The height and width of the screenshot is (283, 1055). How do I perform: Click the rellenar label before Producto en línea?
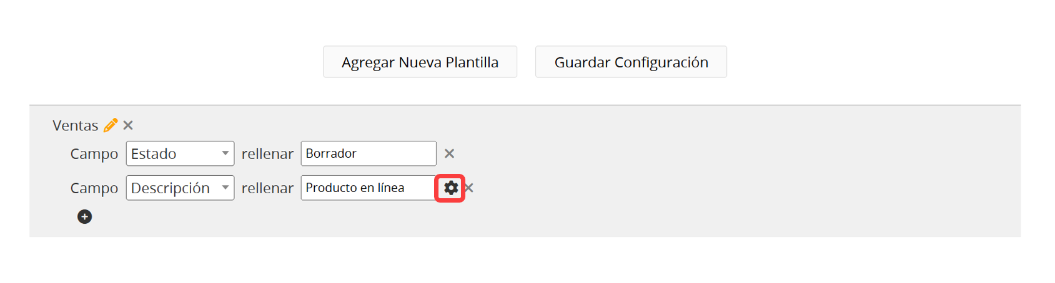(x=267, y=188)
